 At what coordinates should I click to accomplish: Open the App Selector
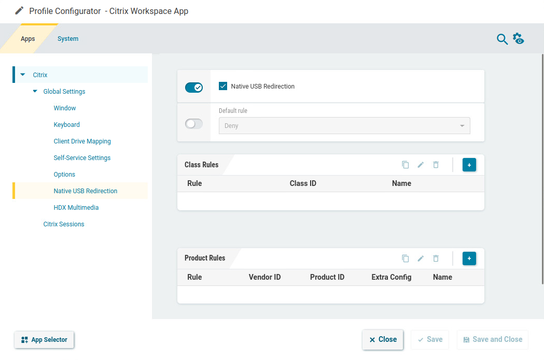click(44, 340)
